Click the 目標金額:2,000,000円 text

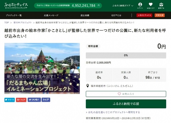click(98, 63)
